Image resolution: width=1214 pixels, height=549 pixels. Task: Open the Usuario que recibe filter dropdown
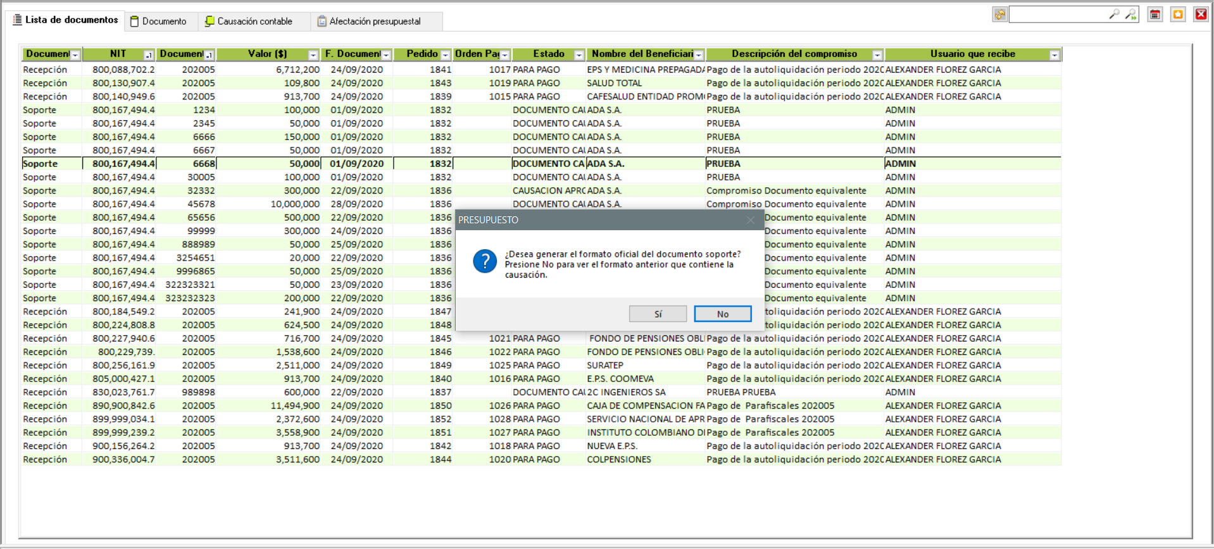tap(1054, 55)
